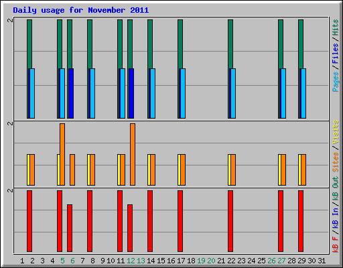The image size is (343, 268).
Task: Click the orange sites bar for day 6
Action: click(x=72, y=170)
